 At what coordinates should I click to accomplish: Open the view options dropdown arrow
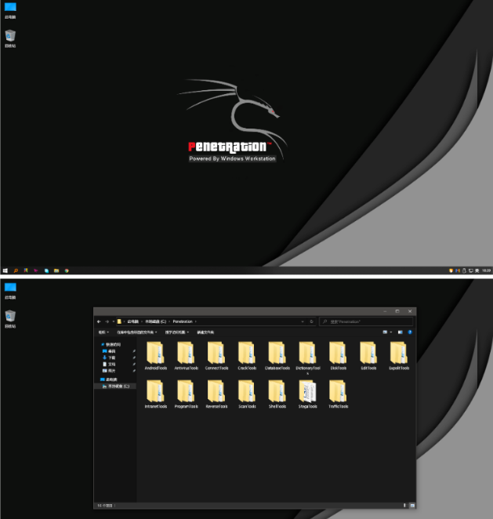point(391,332)
